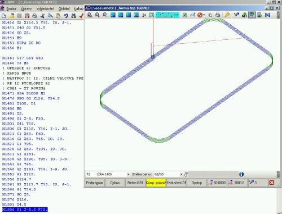Image resolution: width=282 pixels, height=214 pixels.
Task: Click the blue info icon
Action: click(241, 174)
